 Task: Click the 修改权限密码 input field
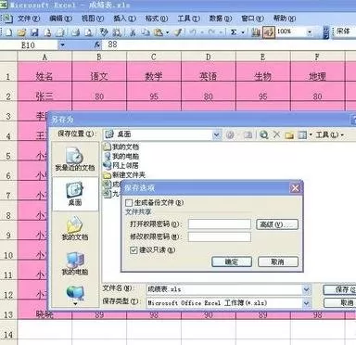(x=220, y=237)
